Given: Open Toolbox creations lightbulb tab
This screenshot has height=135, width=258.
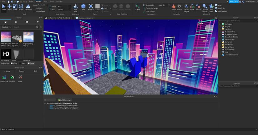Looking at the screenshot, I should (x=38, y=22).
